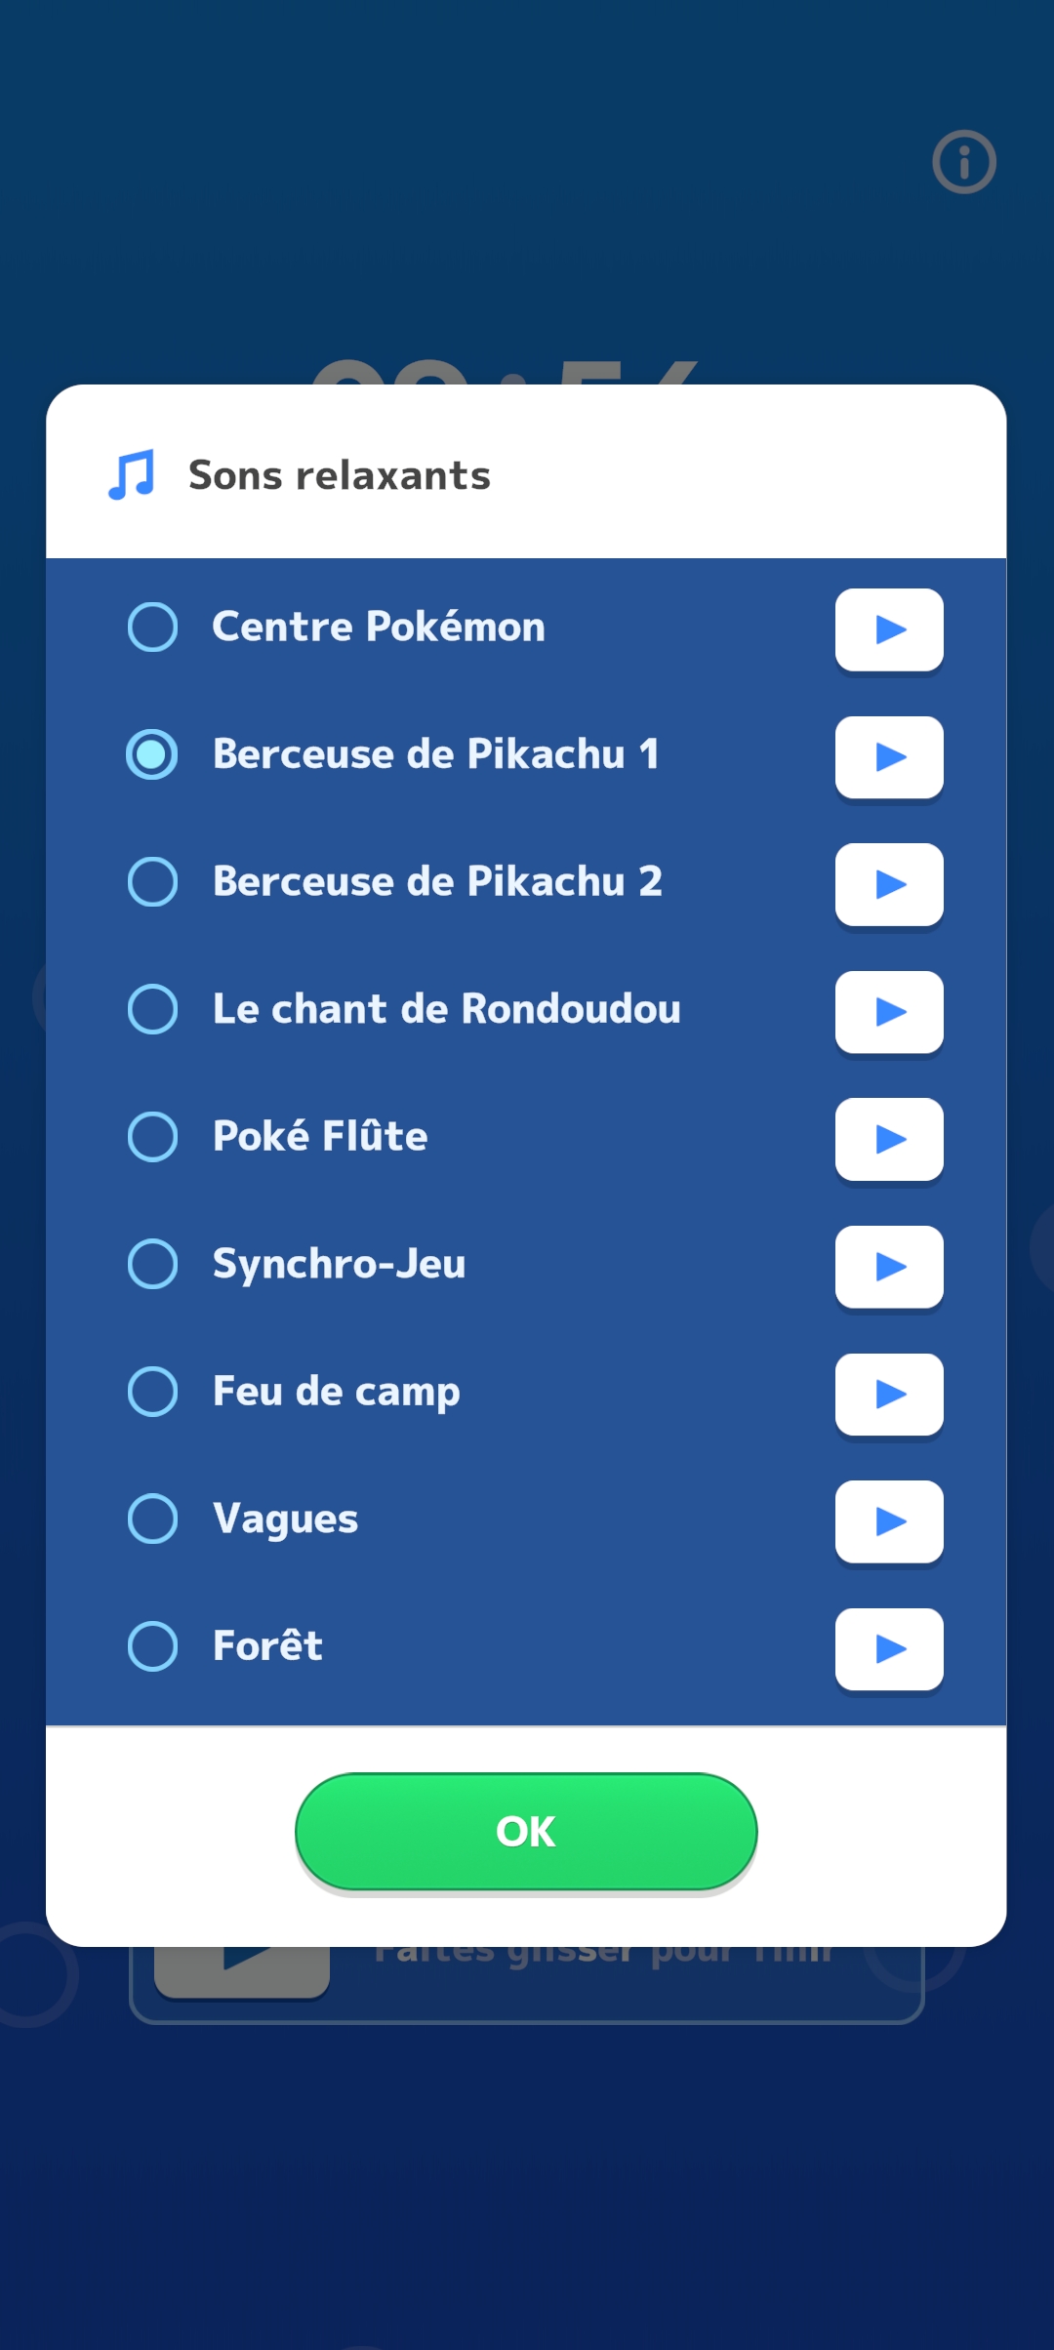This screenshot has width=1054, height=2350.
Task: Select Le chant de Rondoudou radio button
Action: (x=153, y=1009)
